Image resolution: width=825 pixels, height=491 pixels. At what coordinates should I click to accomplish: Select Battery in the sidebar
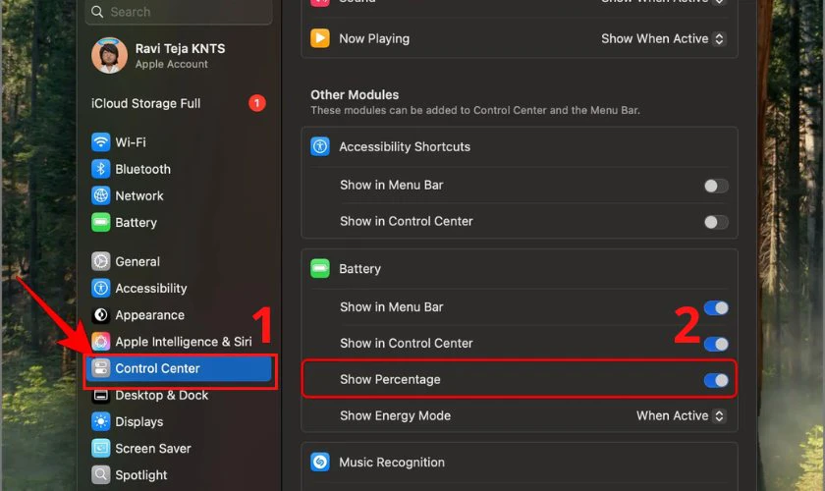click(x=179, y=223)
